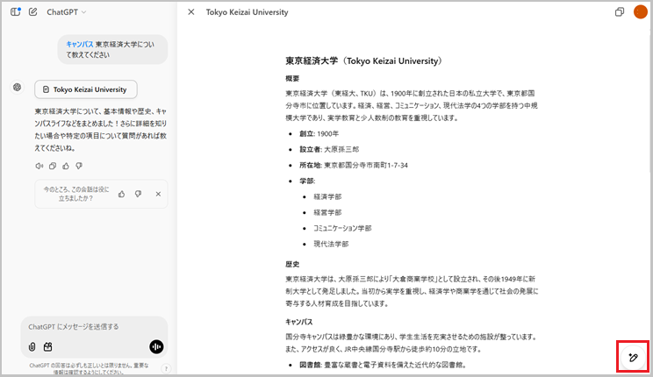Close the Tokyo Keizai University canvas
This screenshot has width=653, height=377.
191,12
